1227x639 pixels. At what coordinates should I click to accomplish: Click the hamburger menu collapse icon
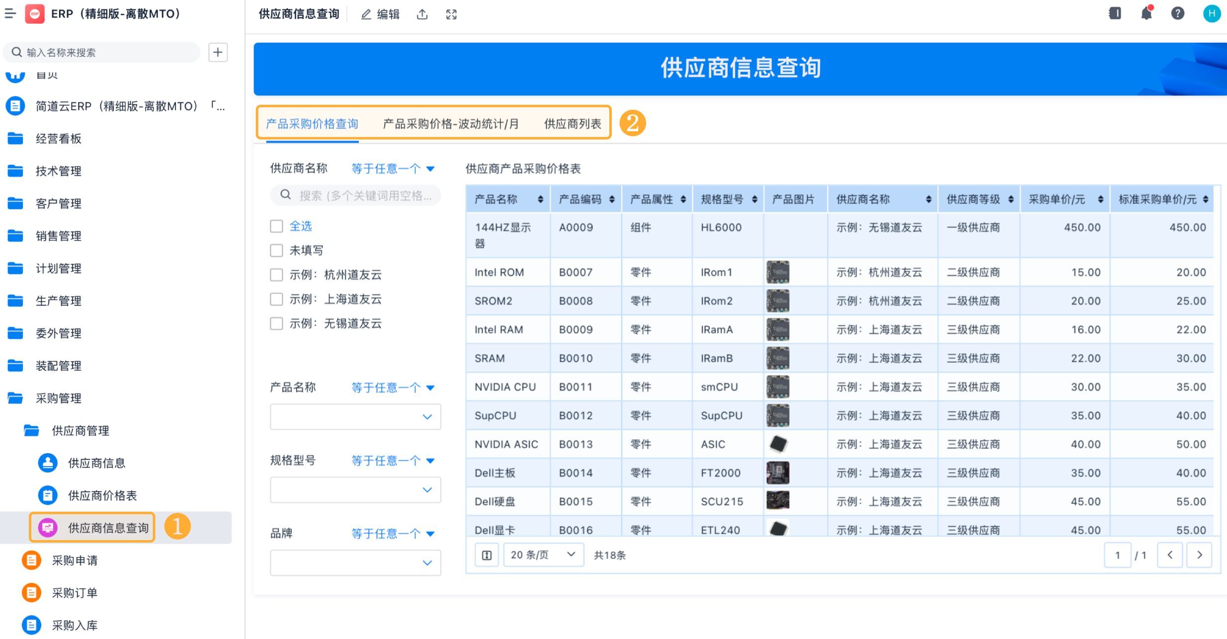pyautogui.click(x=10, y=13)
